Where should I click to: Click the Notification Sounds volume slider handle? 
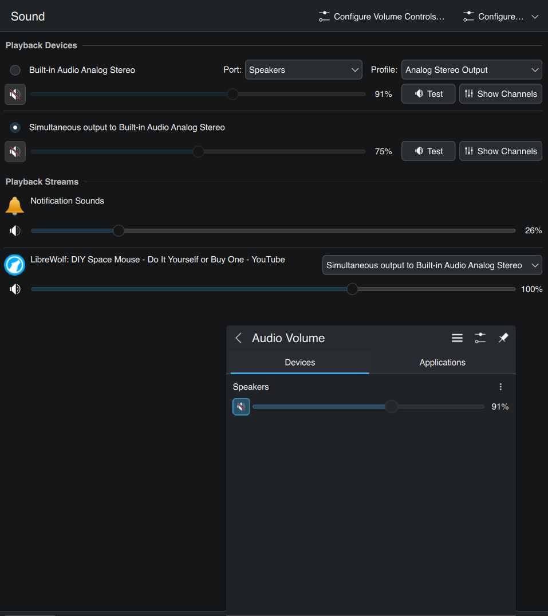[119, 230]
